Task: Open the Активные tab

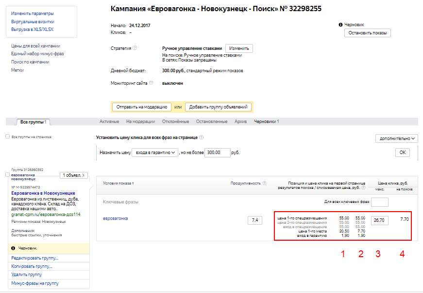Action: 109,122
